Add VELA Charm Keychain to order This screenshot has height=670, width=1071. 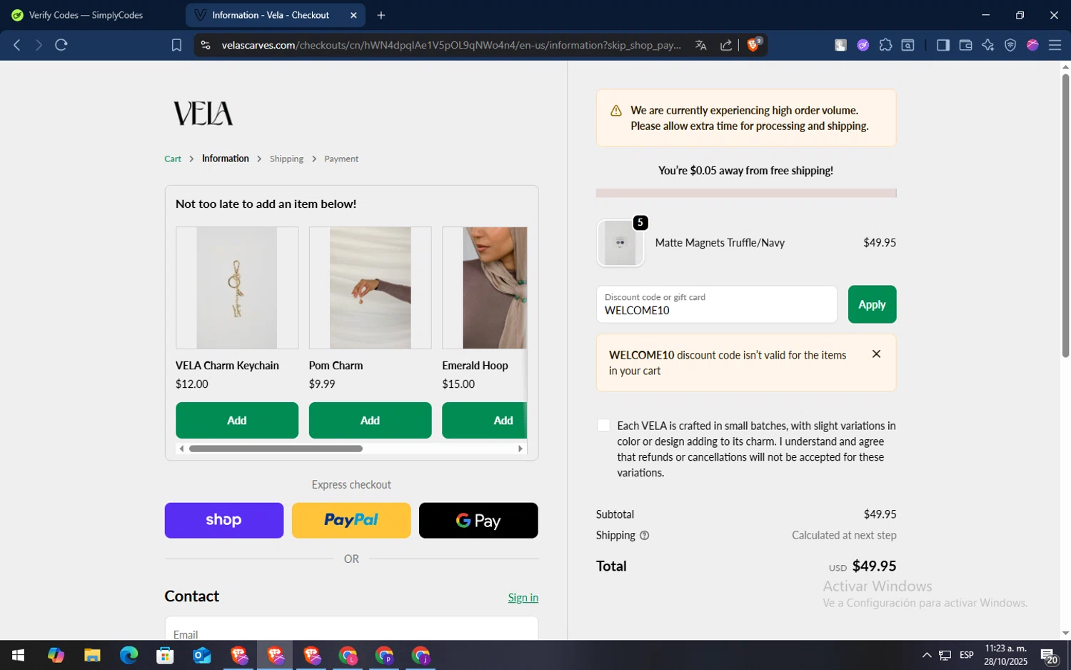pos(237,421)
